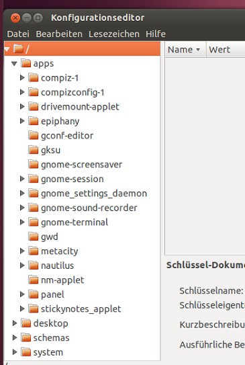
Task: Open the Datei menu
Action: point(18,34)
